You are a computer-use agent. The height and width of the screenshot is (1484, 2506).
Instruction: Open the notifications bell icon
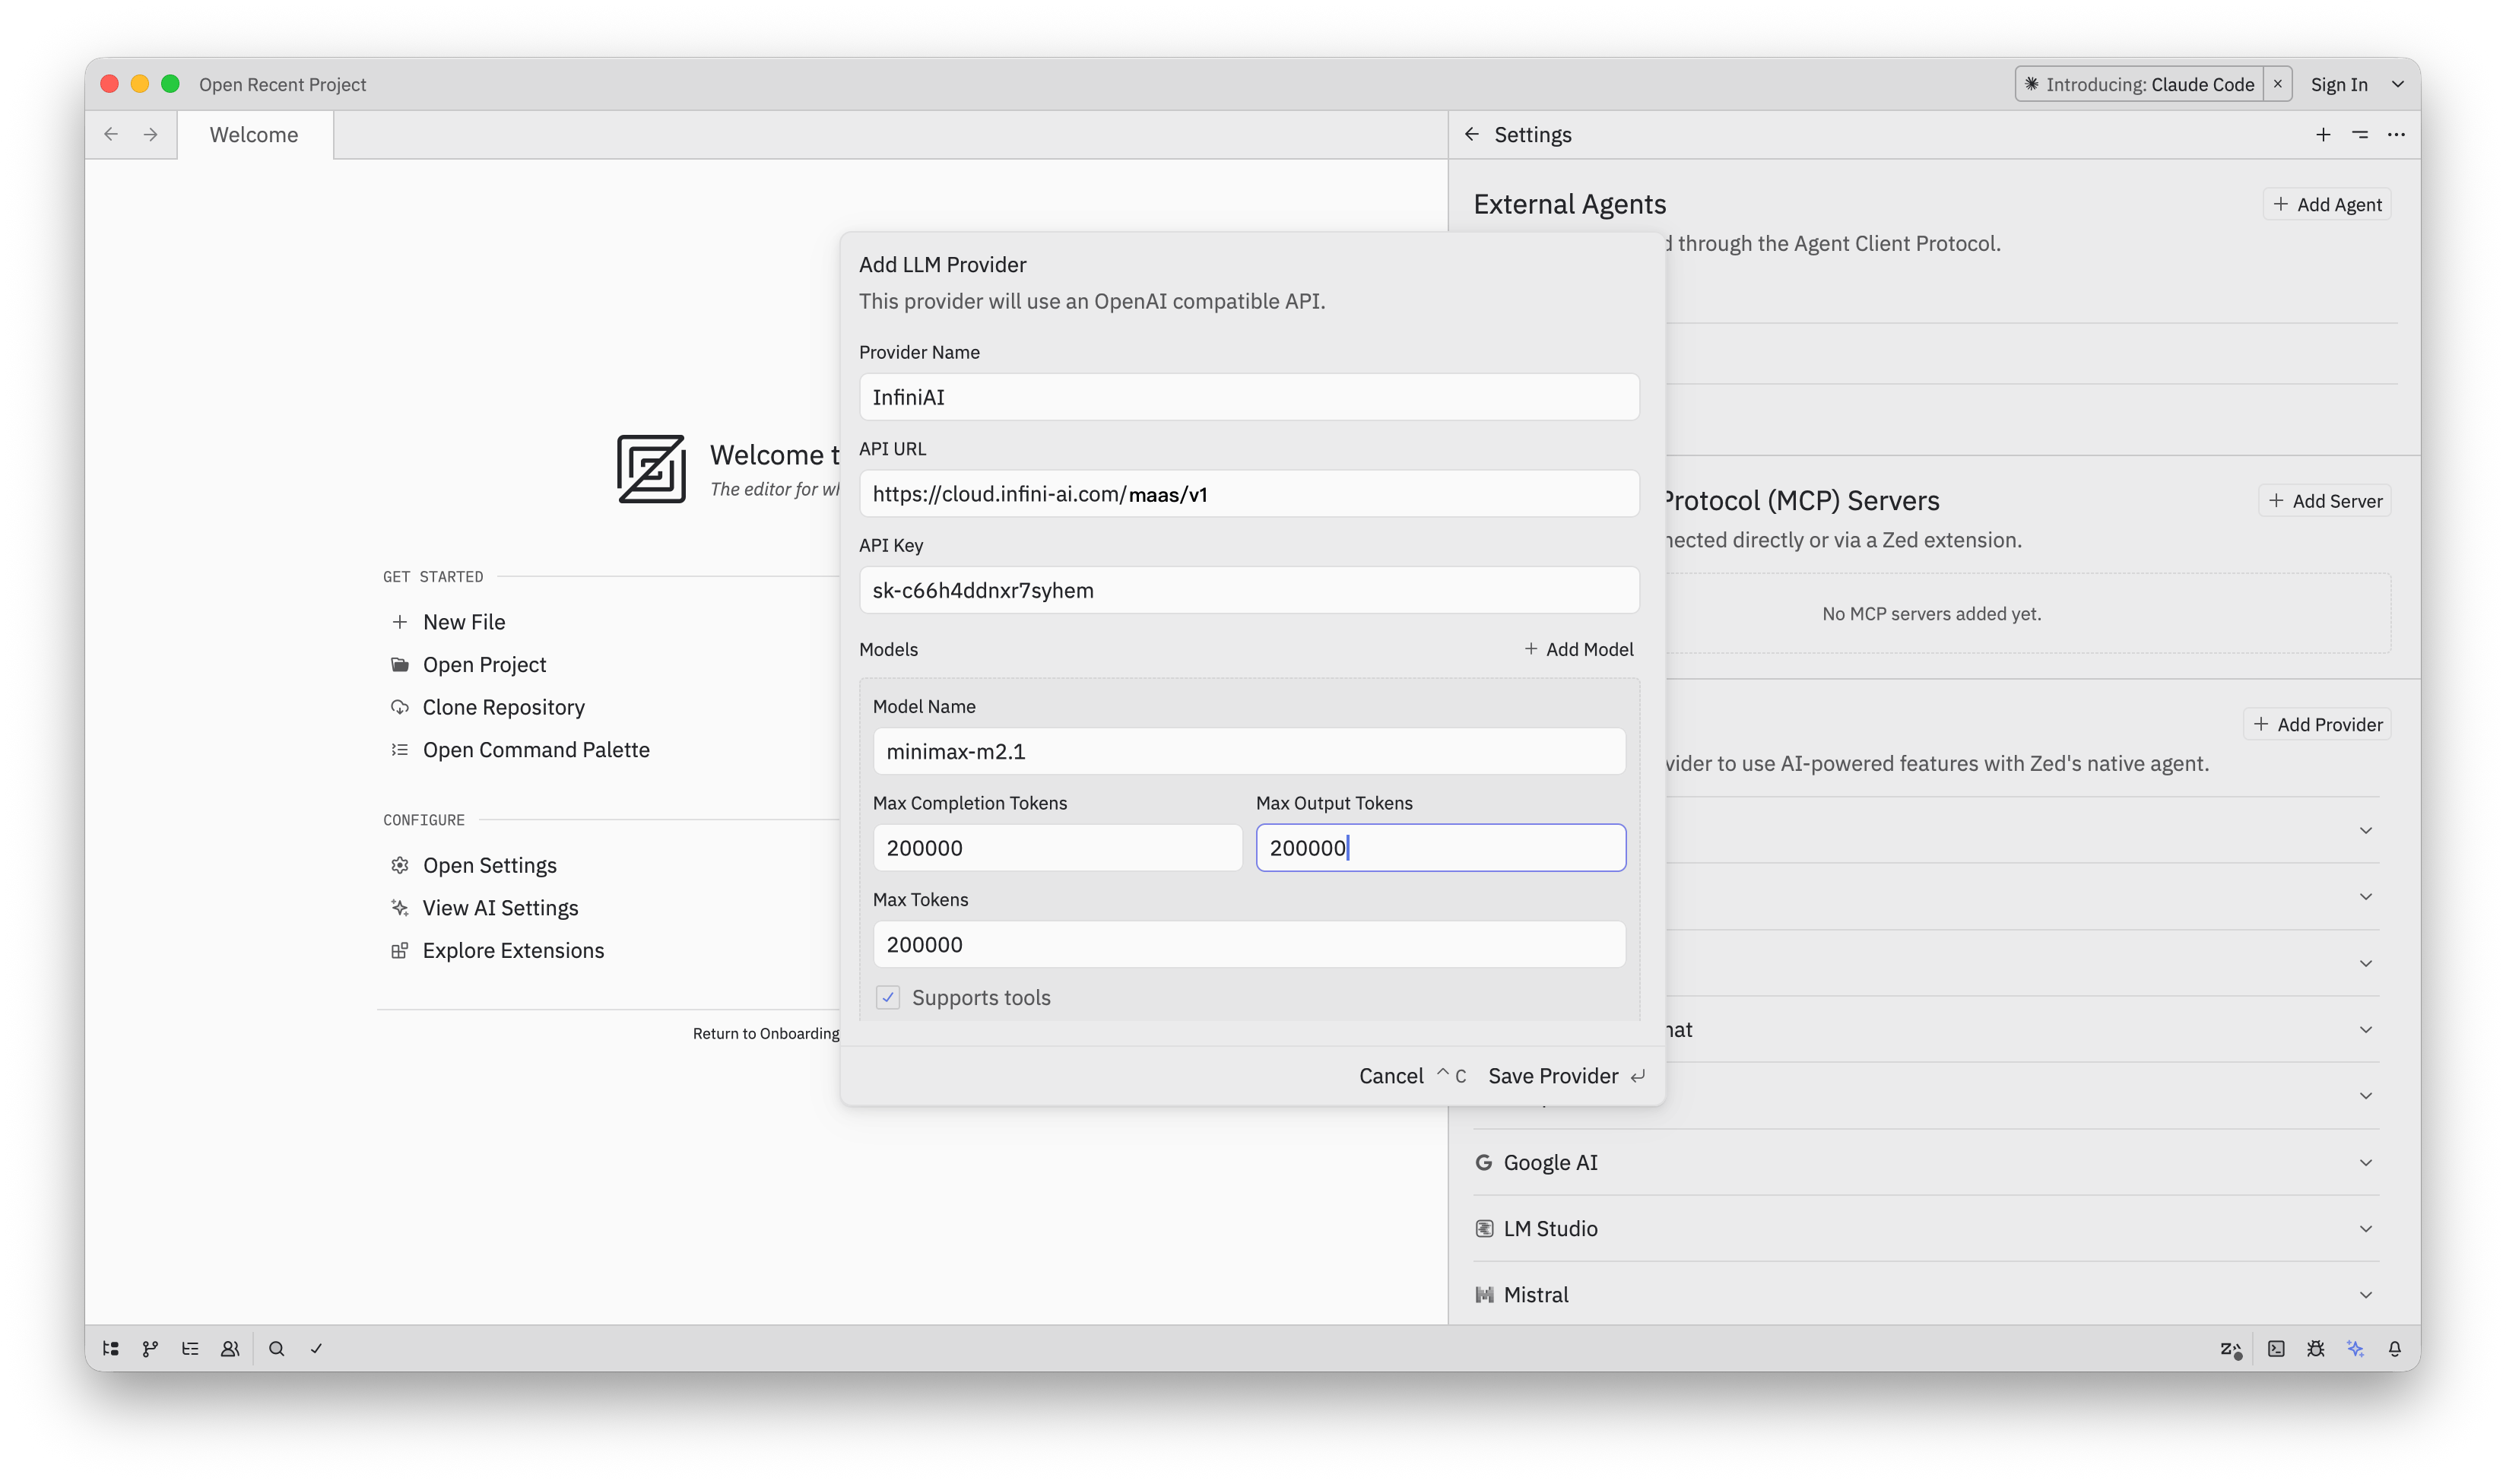coord(2395,1348)
